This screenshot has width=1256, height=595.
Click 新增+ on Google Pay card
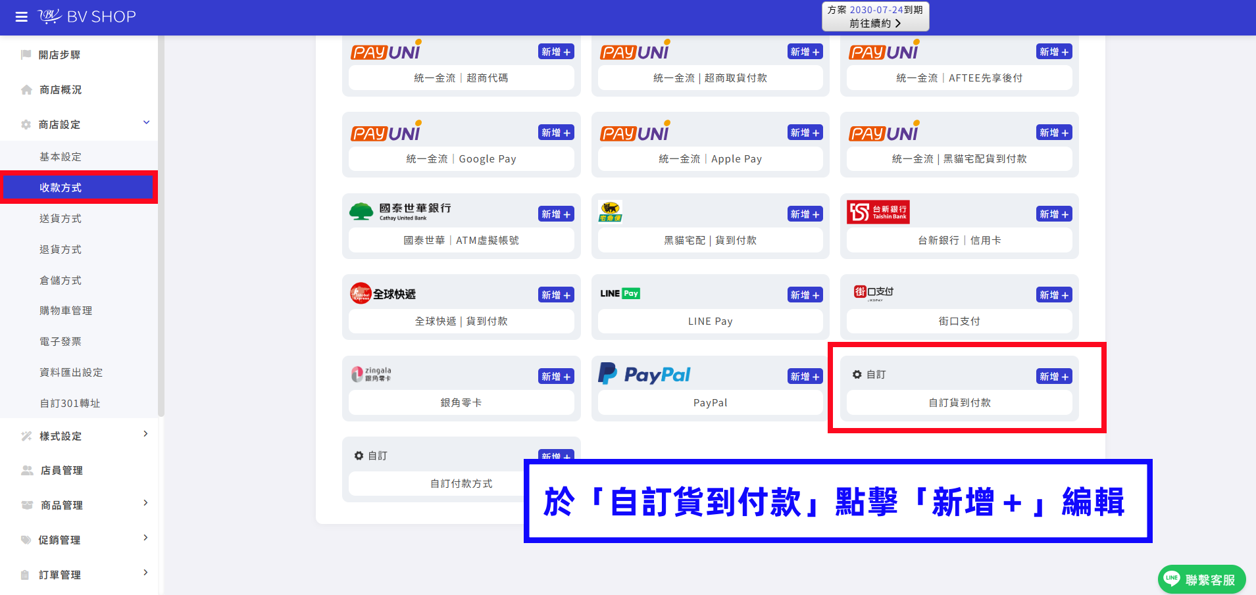[x=556, y=132]
